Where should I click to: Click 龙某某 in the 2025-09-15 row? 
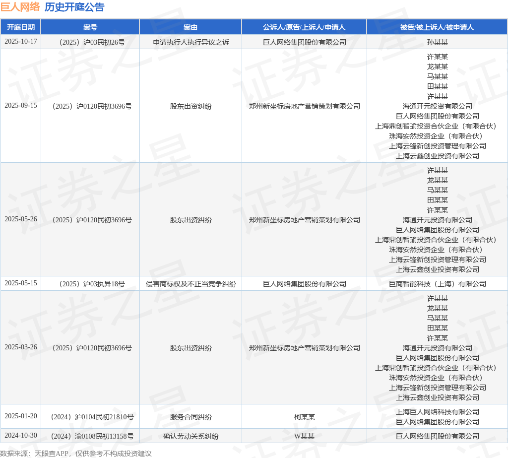(x=438, y=66)
